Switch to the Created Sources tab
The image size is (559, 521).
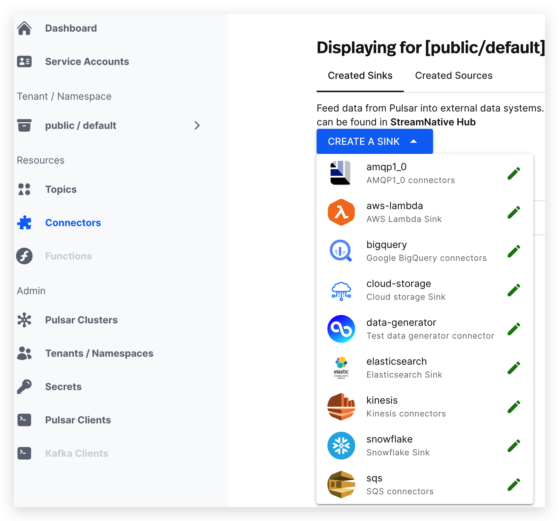tap(454, 75)
